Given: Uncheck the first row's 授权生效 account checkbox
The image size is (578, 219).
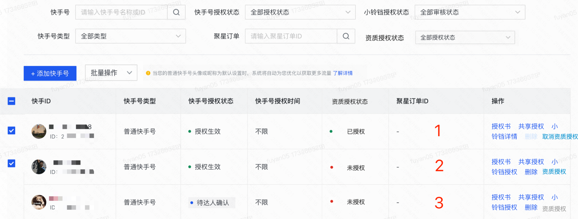Looking at the screenshot, I should (x=11, y=130).
